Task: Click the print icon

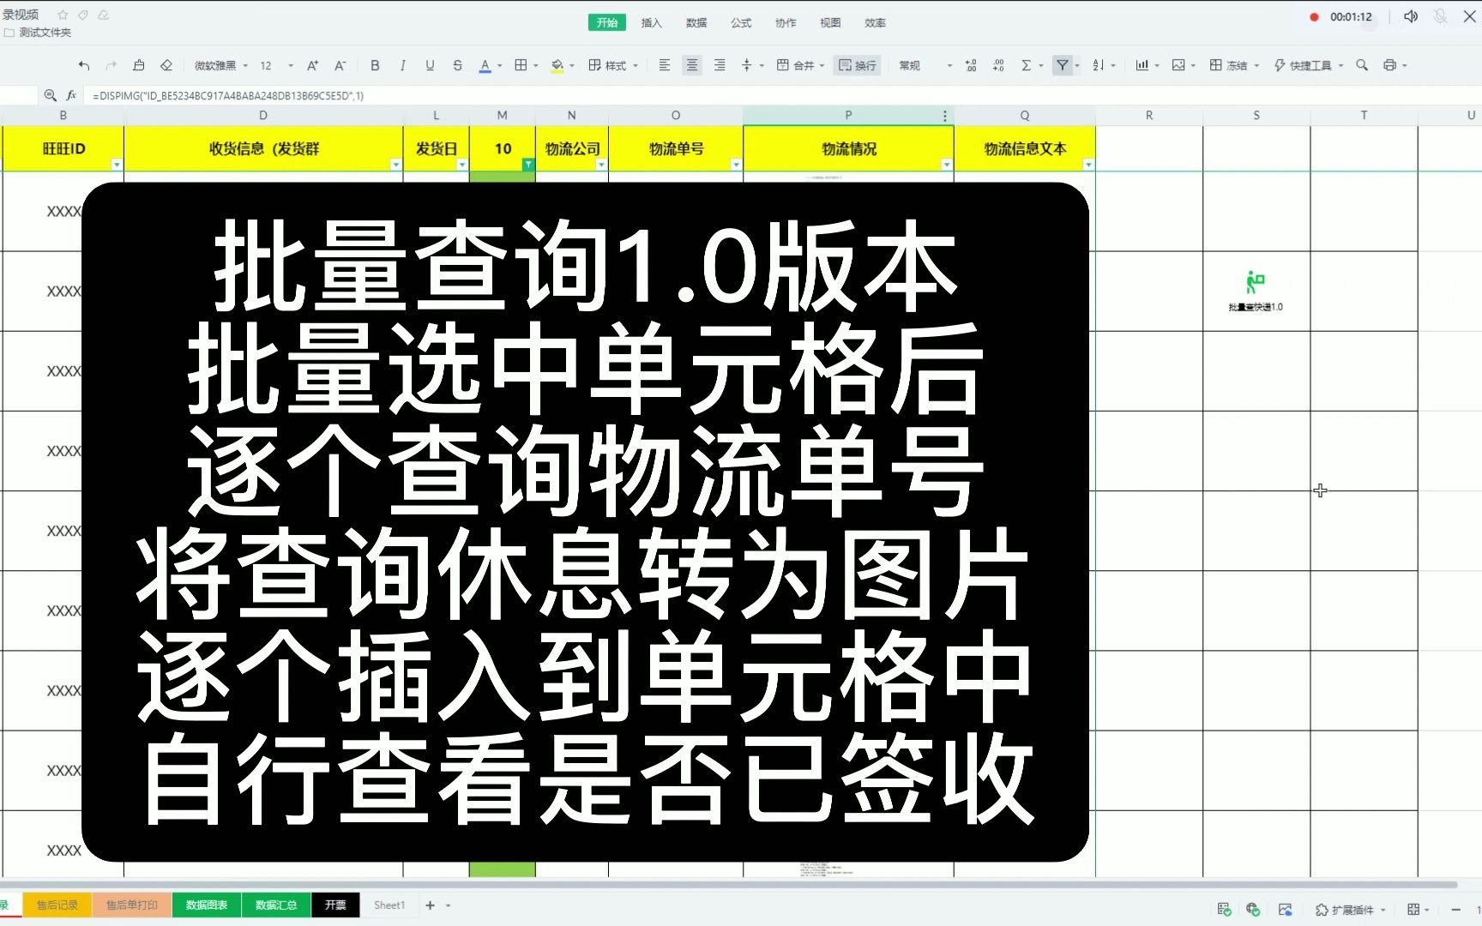Action: click(x=1389, y=65)
